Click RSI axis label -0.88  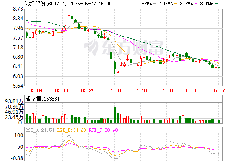click(17, 158)
